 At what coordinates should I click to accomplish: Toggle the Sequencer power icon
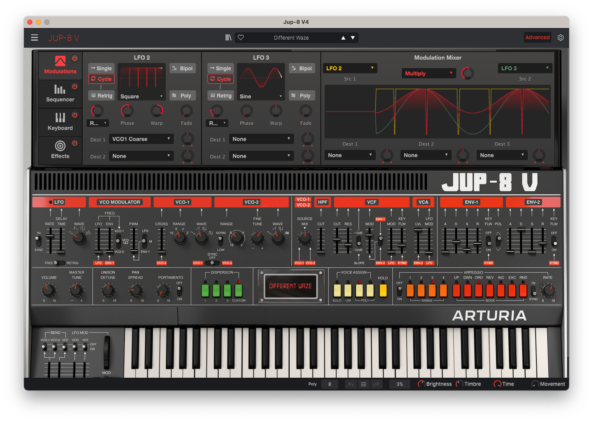[75, 86]
